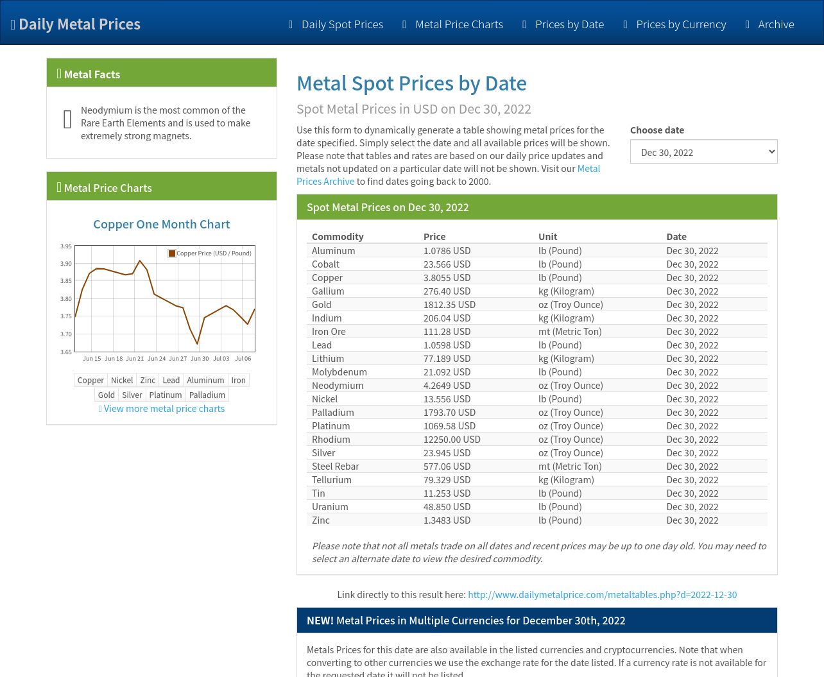Click the Gallium row name

[328, 291]
